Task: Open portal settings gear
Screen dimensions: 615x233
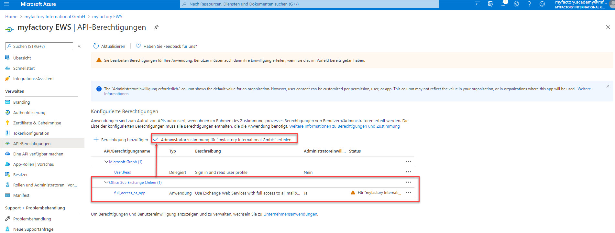Action: coord(516,4)
